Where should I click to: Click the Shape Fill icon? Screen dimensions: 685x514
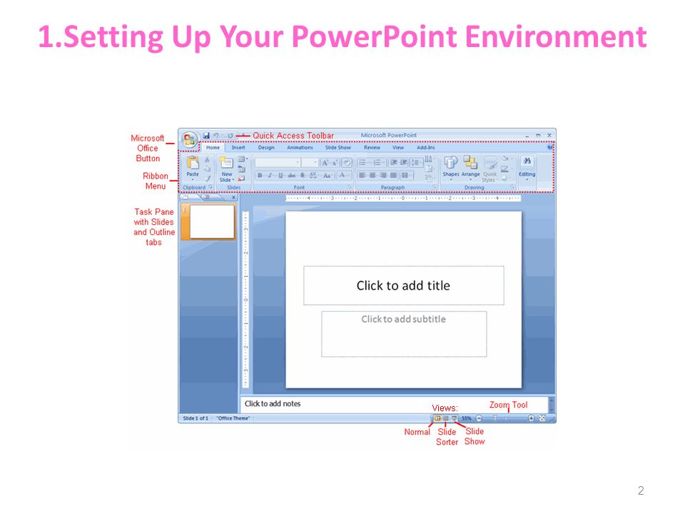point(506,158)
